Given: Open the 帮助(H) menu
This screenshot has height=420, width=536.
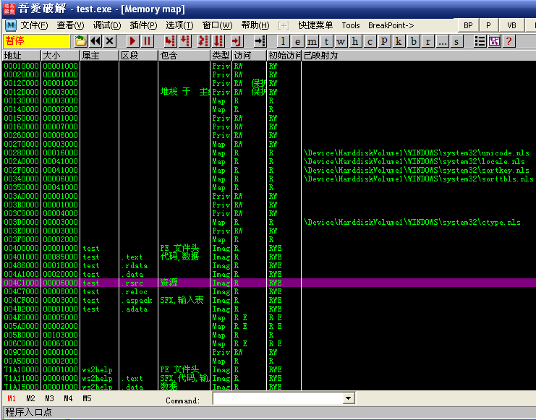Looking at the screenshot, I should (x=255, y=25).
